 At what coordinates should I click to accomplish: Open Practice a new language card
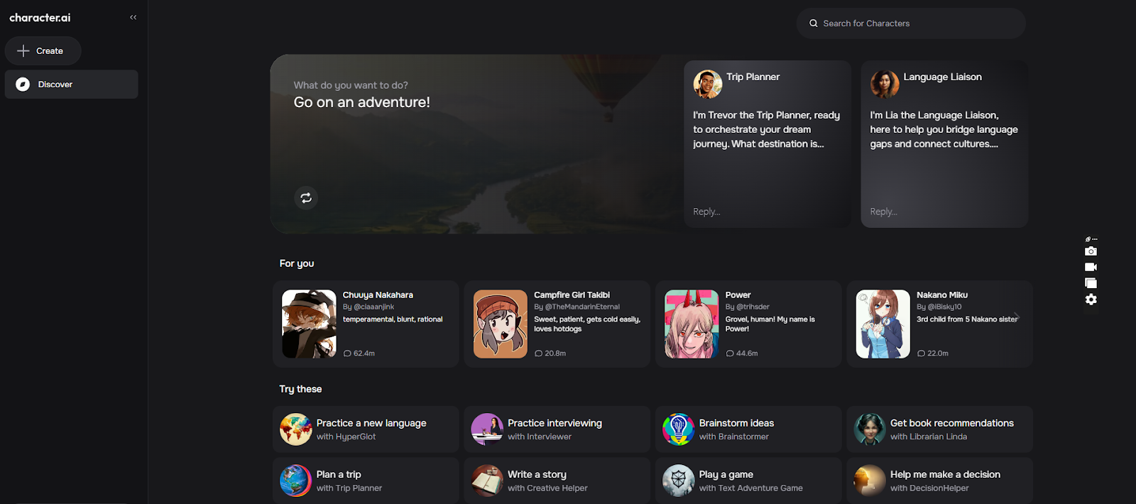pyautogui.click(x=366, y=429)
